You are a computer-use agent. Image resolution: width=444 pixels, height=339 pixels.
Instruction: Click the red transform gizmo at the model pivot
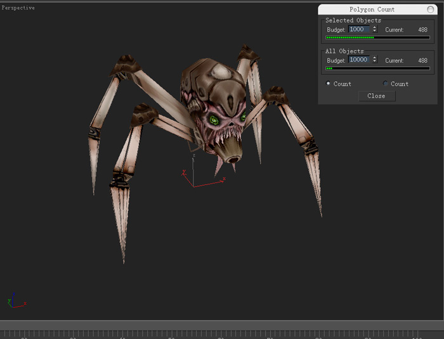(193, 187)
